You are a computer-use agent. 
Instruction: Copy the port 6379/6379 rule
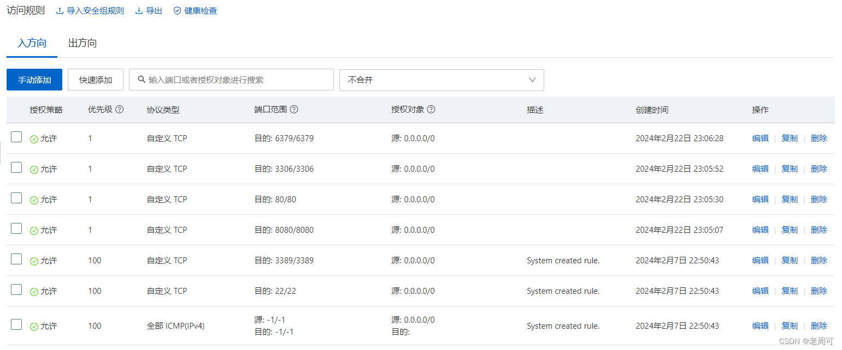[790, 138]
